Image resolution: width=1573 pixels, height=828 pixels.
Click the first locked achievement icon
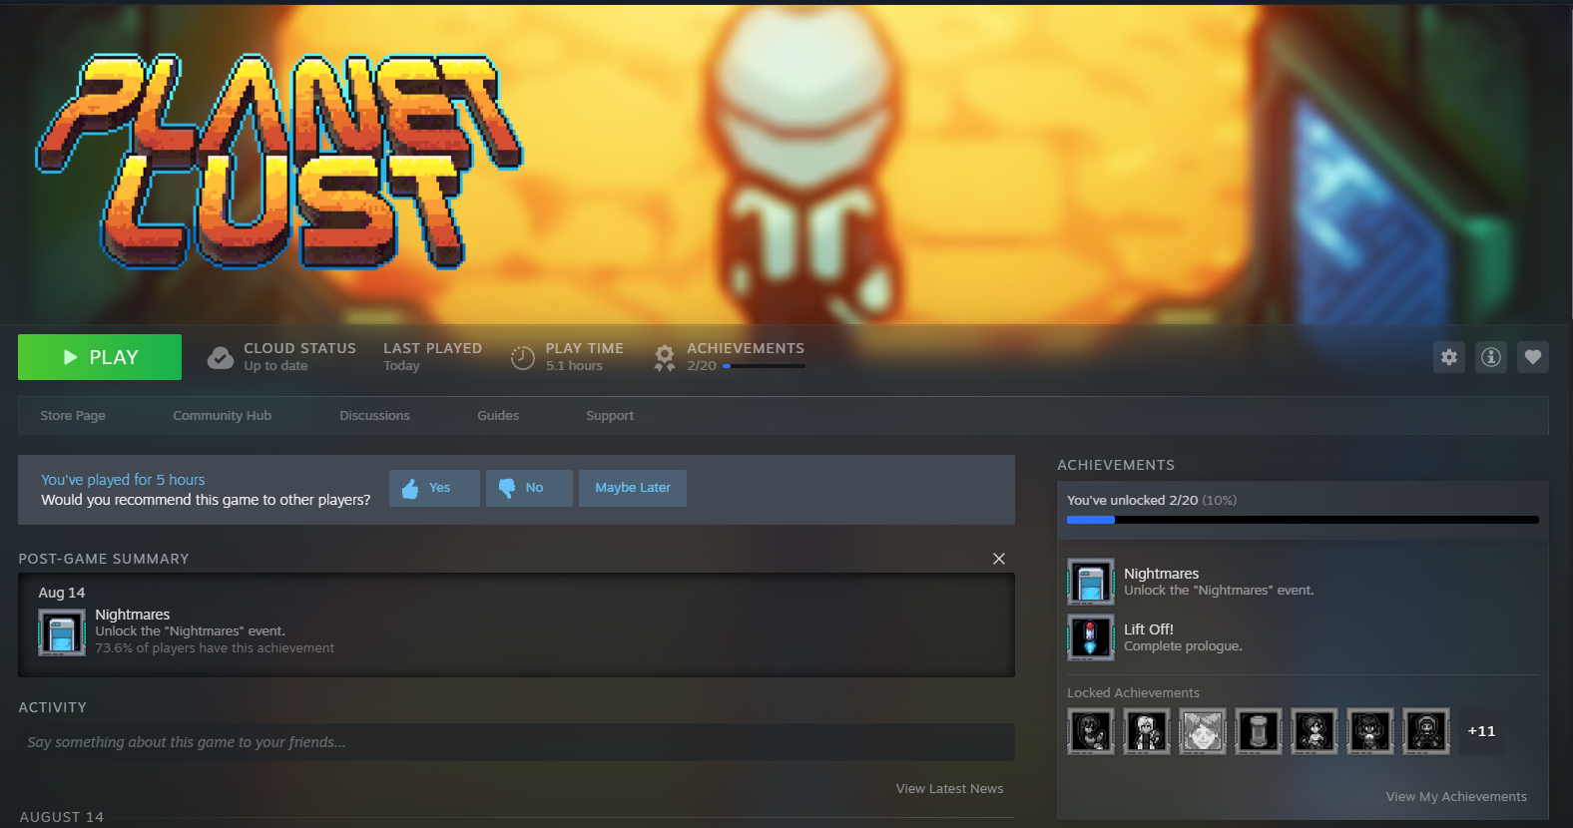tap(1091, 731)
